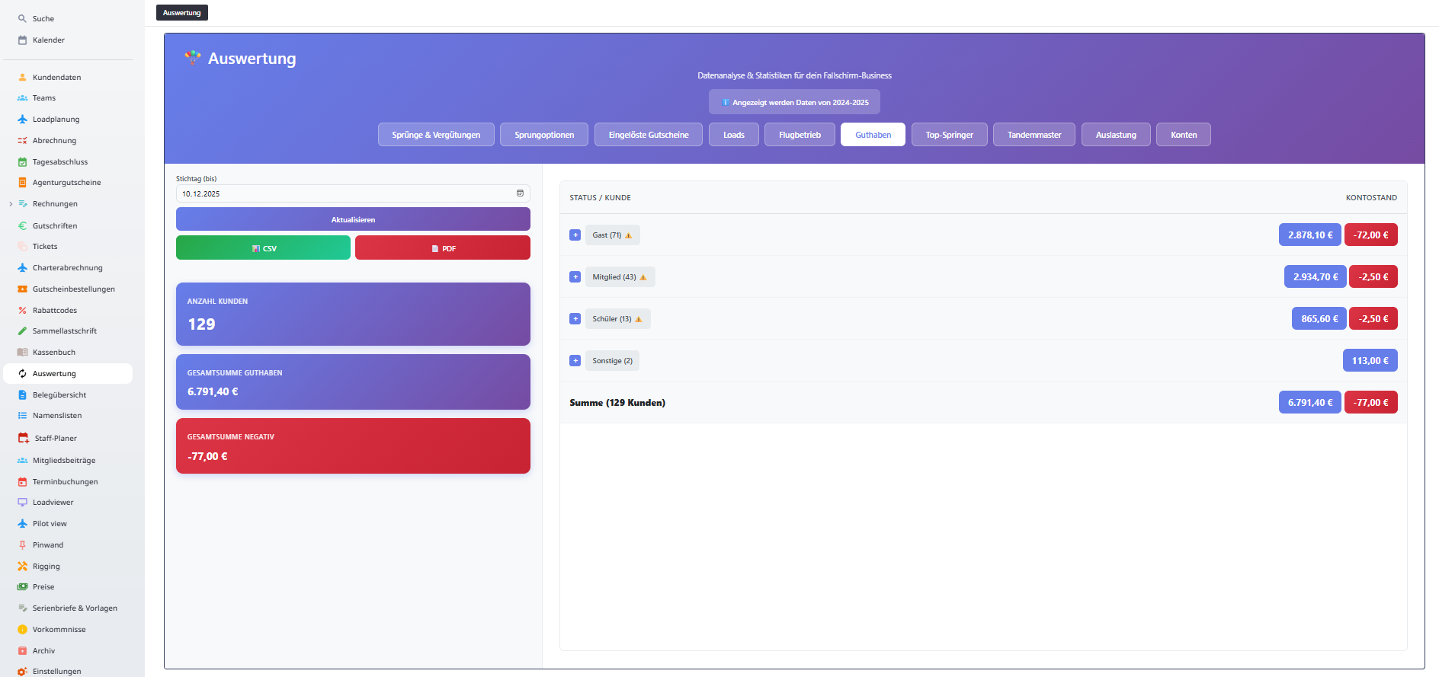Viewport: 1439px width, 677px height.
Task: Open the Sprünge & Vergütungen tab
Action: point(436,135)
